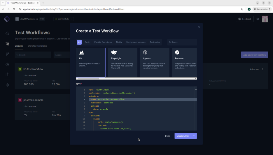Open the Labels filter dropdown
This screenshot has height=155, width=273.
click(x=62, y=55)
